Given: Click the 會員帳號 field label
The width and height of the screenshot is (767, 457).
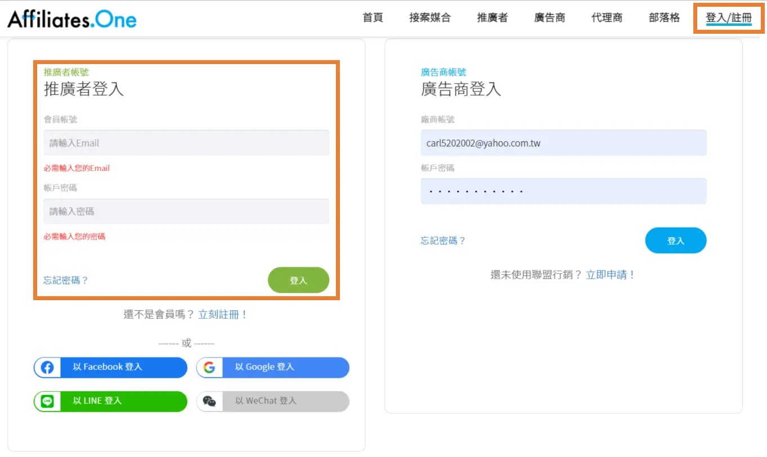Looking at the screenshot, I should 60,119.
